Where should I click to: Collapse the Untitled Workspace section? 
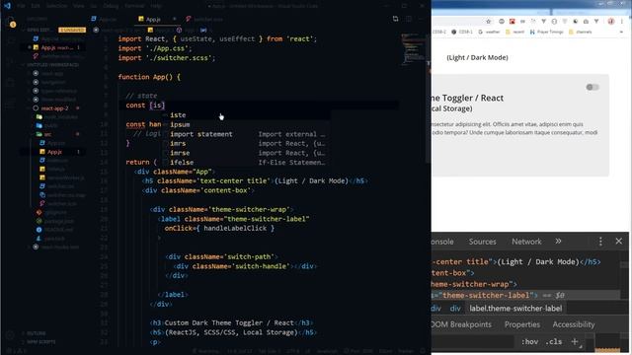tap(52, 65)
